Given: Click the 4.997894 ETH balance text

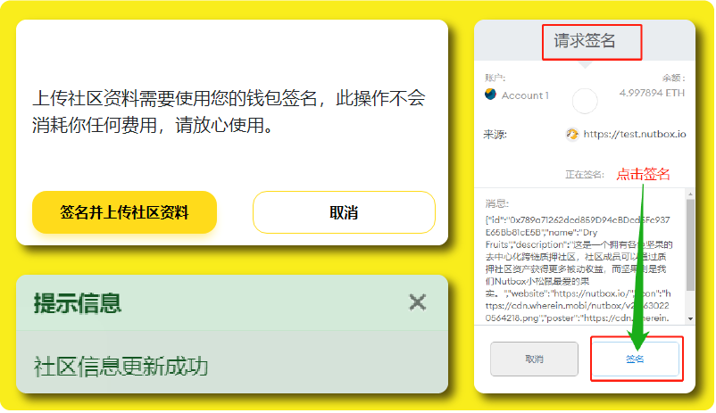Looking at the screenshot, I should coord(652,93).
